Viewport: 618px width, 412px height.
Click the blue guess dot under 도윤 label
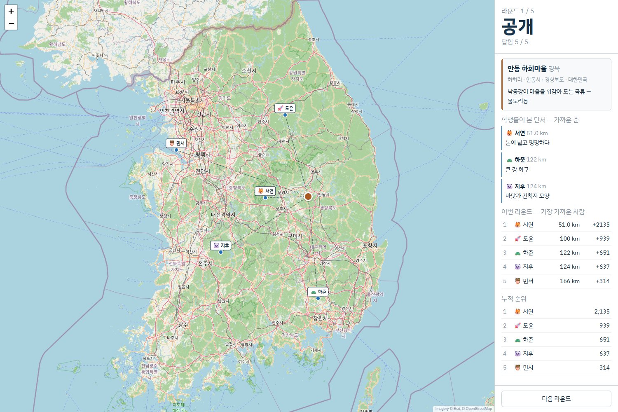point(285,115)
